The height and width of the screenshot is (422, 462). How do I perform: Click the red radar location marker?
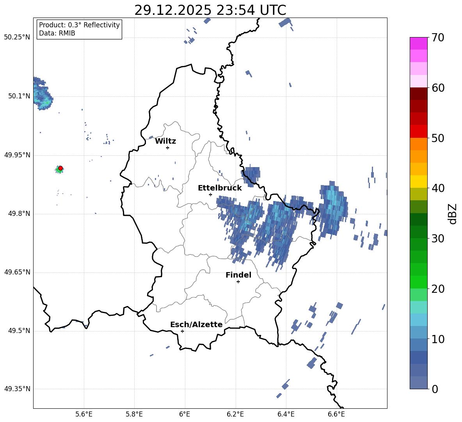pos(60,168)
